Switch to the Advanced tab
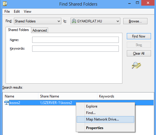156x135 pixels. coord(40,30)
